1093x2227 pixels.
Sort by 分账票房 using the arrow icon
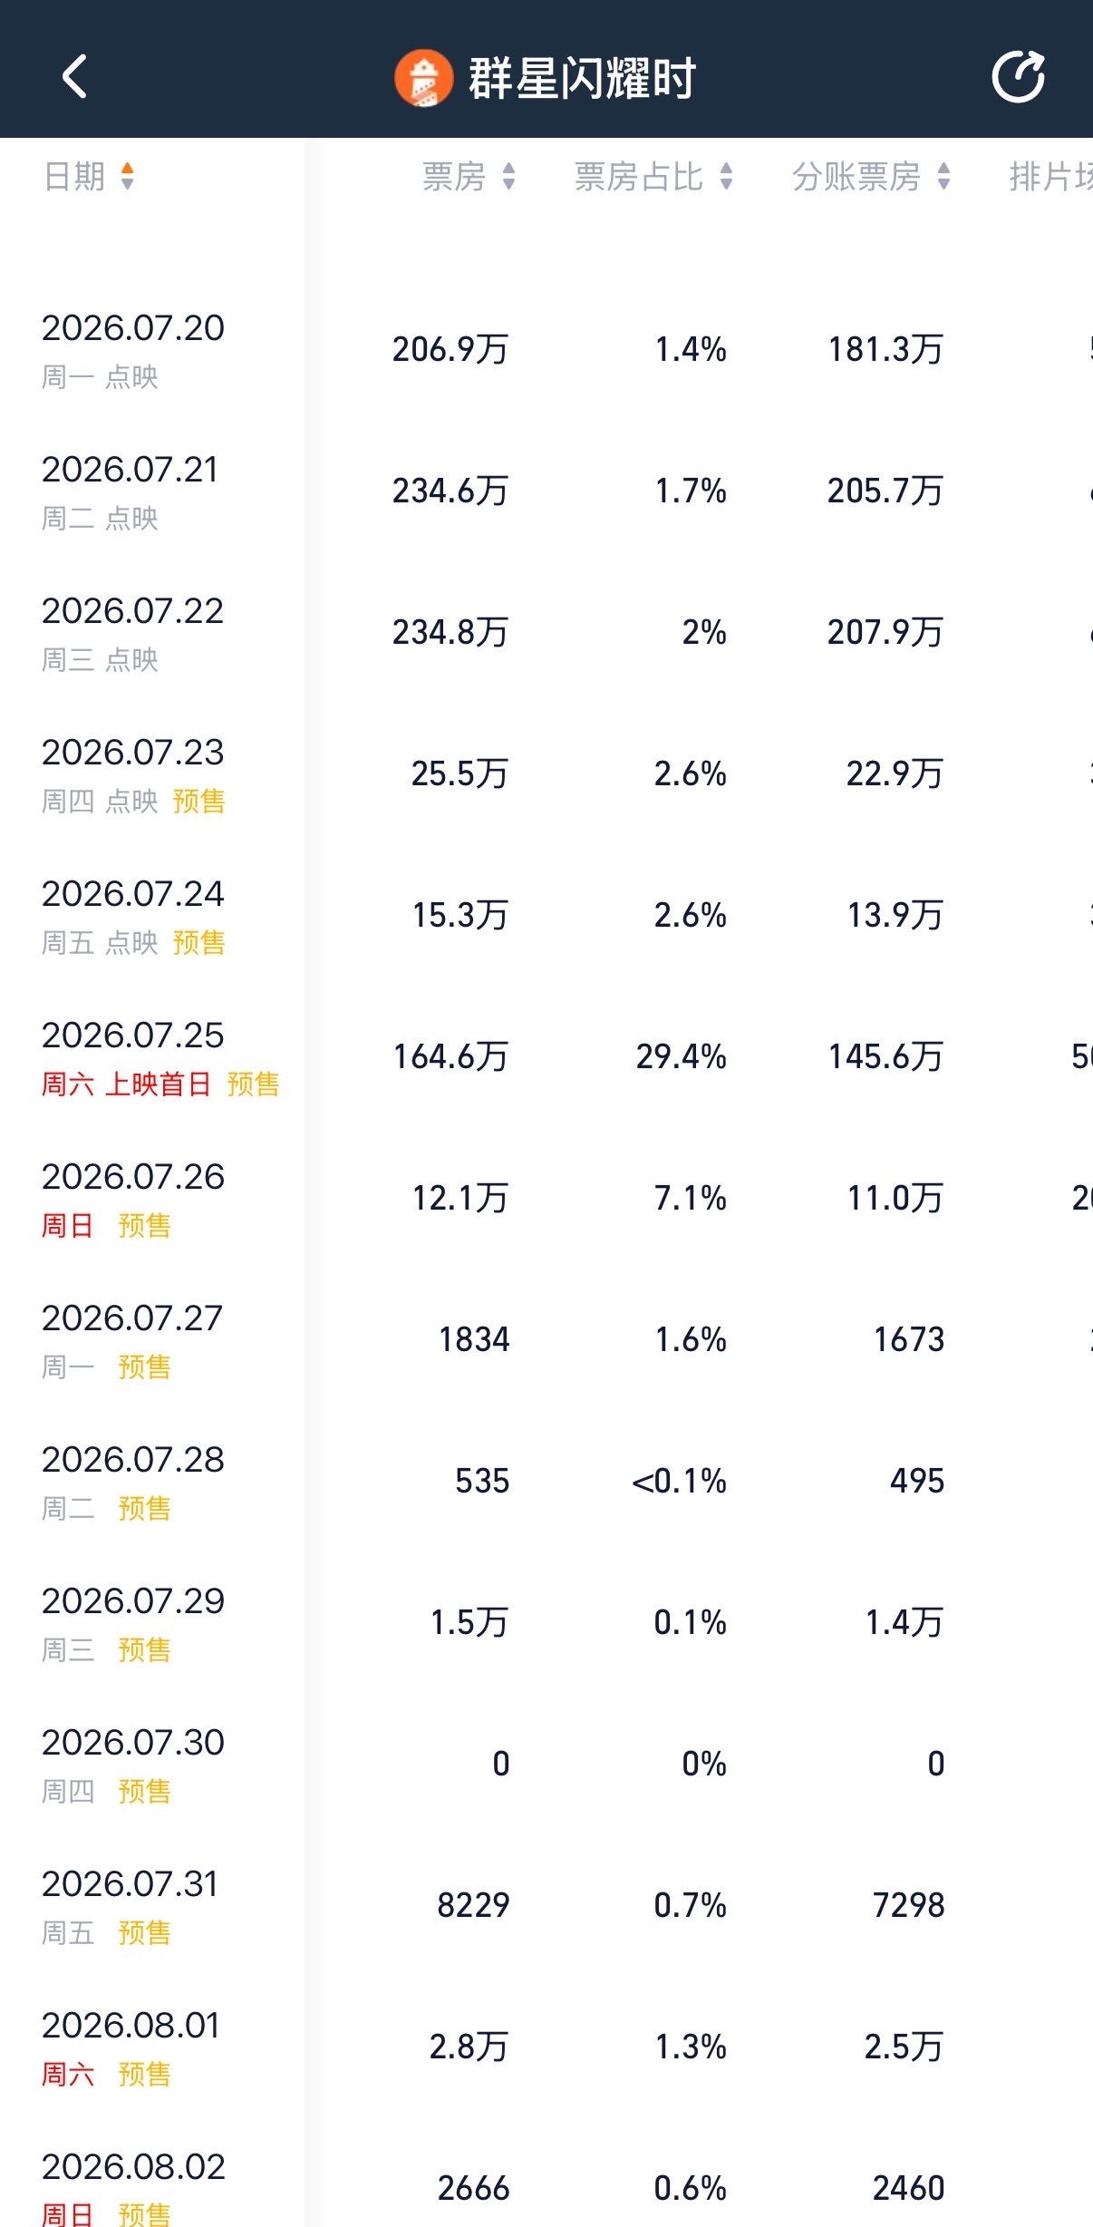coord(943,176)
